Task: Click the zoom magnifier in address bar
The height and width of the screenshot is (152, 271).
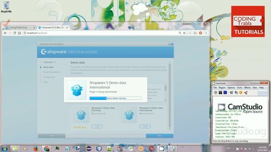Action: pos(180,33)
